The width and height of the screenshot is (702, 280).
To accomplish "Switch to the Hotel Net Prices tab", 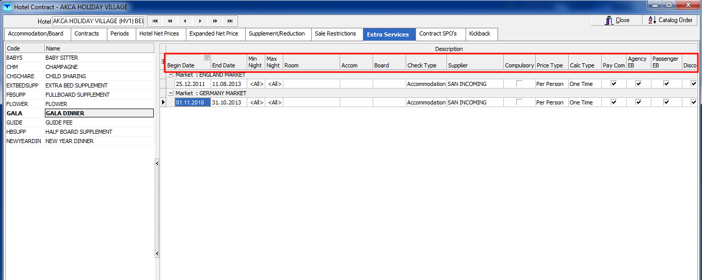I will 159,34.
